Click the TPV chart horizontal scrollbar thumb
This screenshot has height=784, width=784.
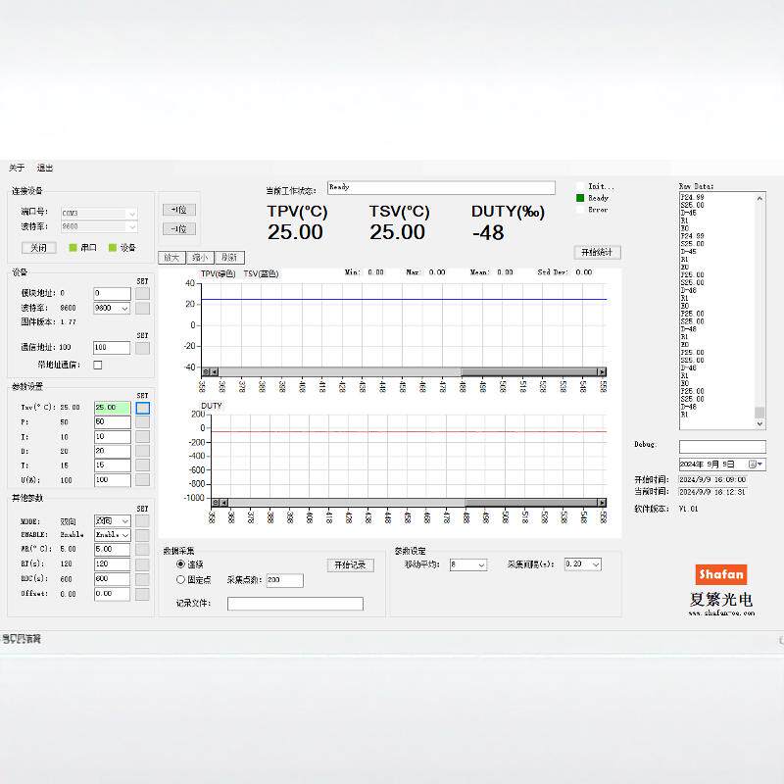tap(529, 371)
